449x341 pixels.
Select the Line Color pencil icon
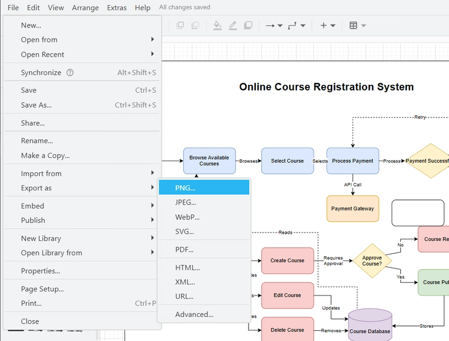click(233, 25)
